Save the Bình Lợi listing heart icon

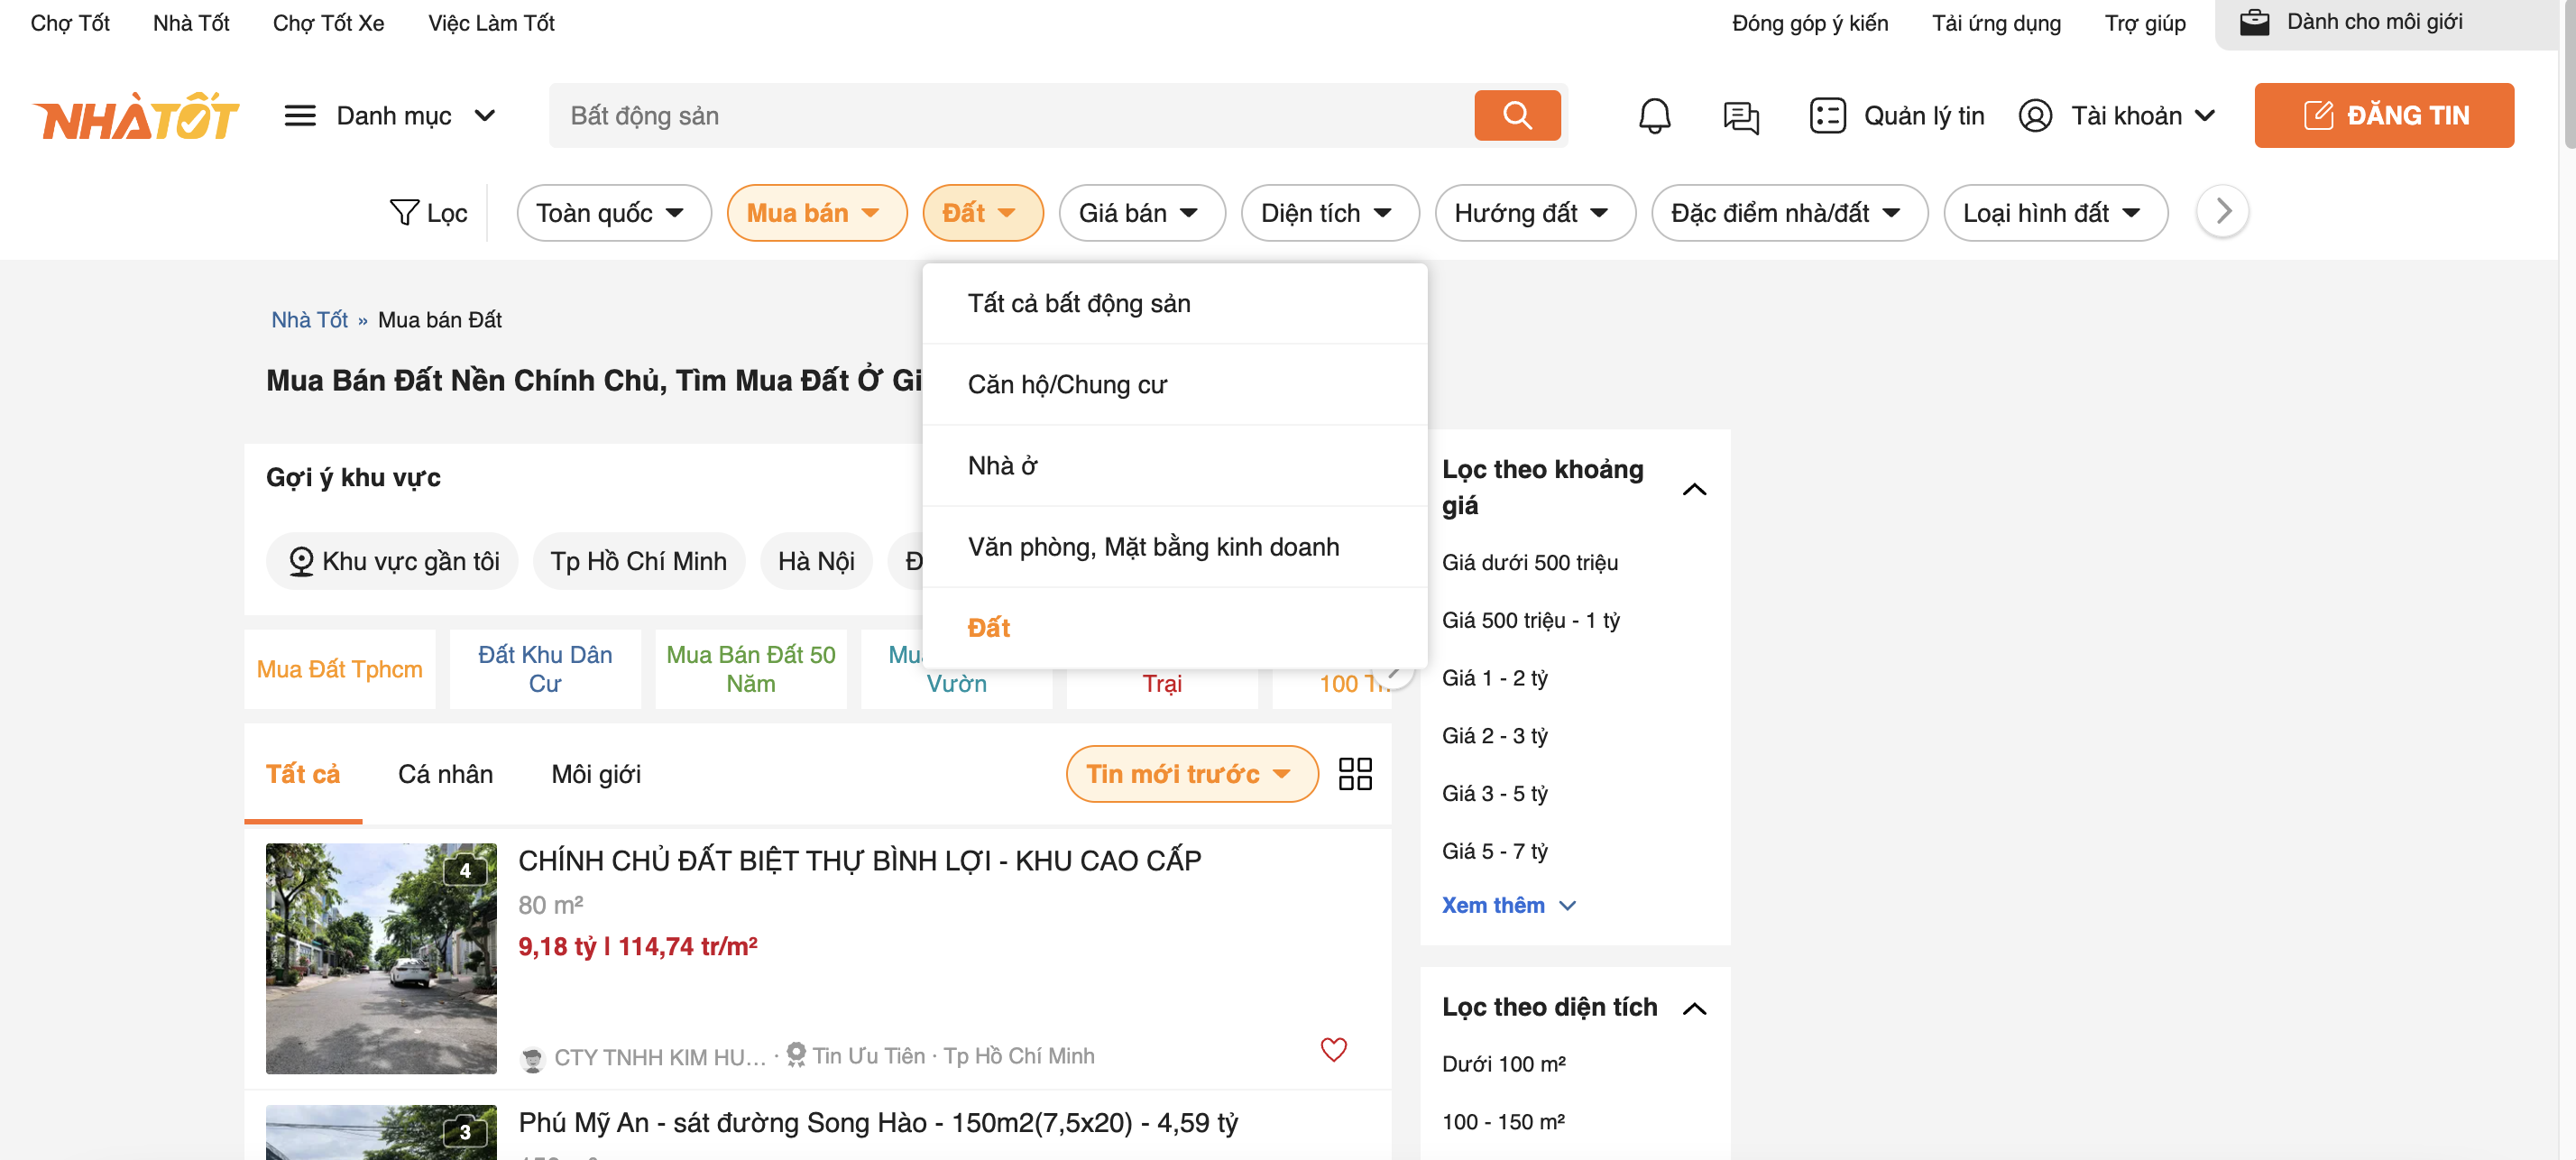(1333, 1049)
